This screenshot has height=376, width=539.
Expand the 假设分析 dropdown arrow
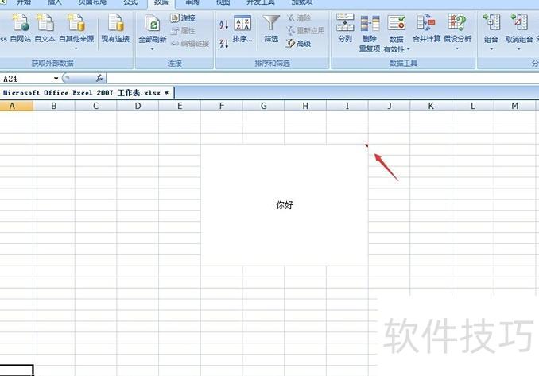tap(457, 48)
